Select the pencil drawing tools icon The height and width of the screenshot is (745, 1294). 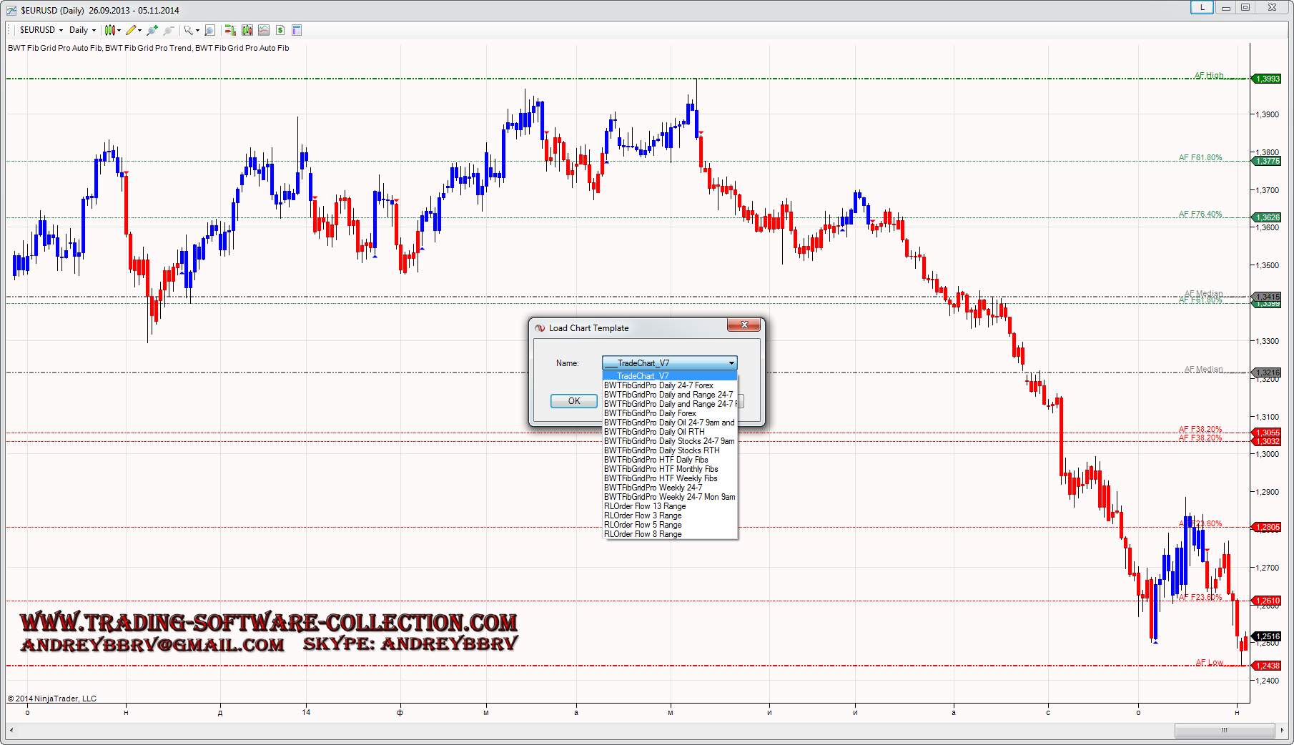click(131, 30)
